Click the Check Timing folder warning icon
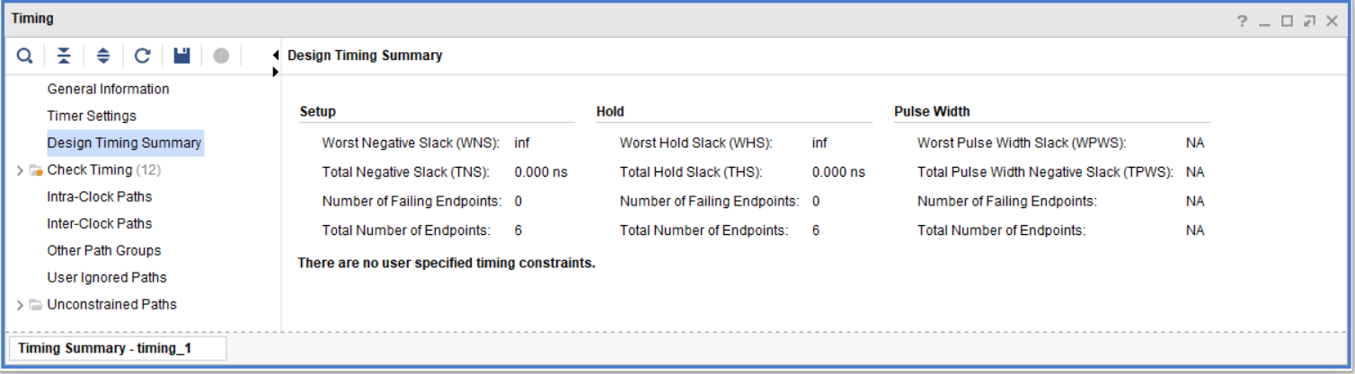The image size is (1355, 374). point(36,170)
